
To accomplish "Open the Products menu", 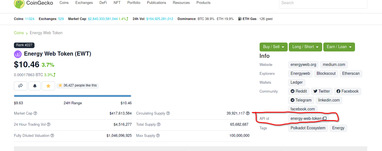I will click(x=203, y=3).
